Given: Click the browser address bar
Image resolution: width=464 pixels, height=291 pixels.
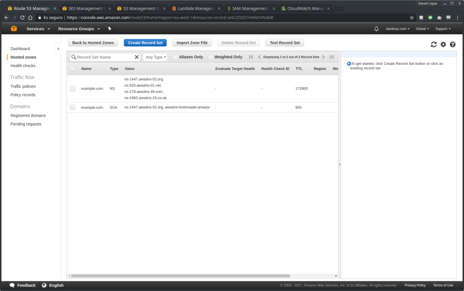Looking at the screenshot, I should click(214, 17).
